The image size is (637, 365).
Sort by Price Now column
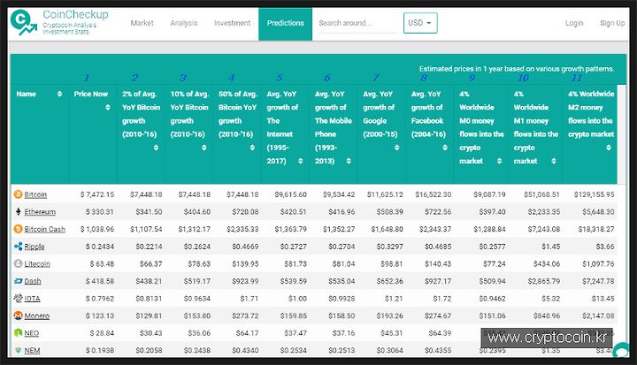click(x=108, y=107)
